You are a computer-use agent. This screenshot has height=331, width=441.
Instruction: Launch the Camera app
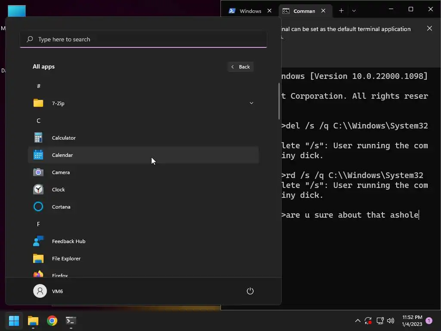(143, 172)
